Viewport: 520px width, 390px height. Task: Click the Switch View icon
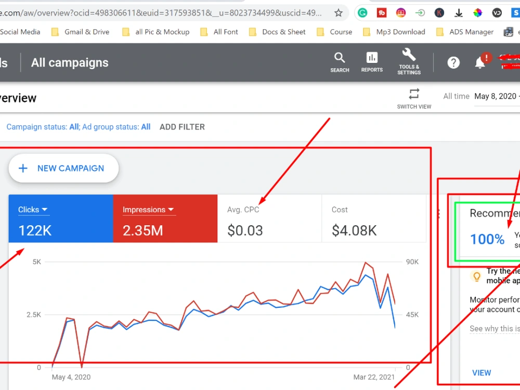(414, 98)
